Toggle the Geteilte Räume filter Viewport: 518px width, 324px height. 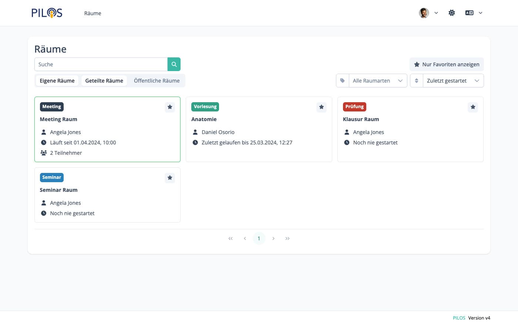pos(104,81)
